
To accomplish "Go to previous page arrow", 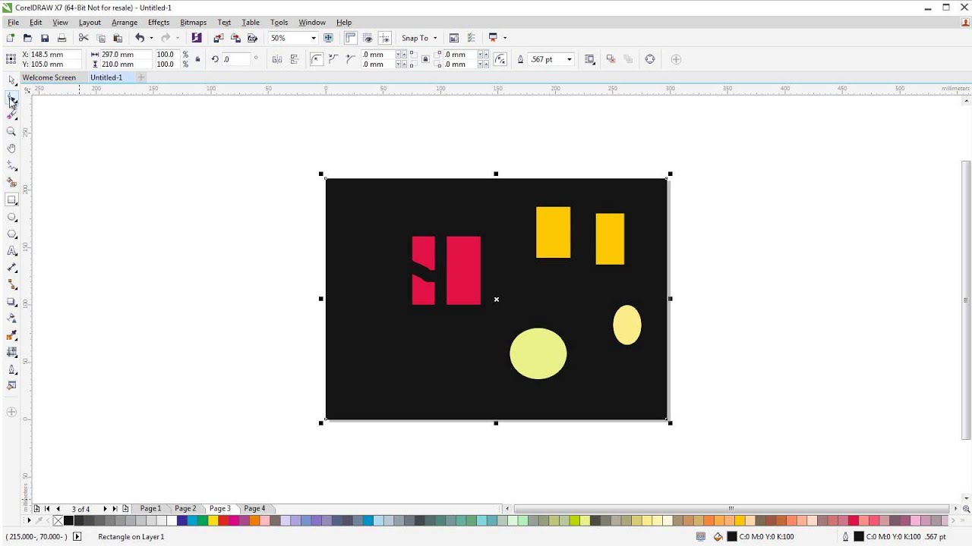I will [58, 509].
